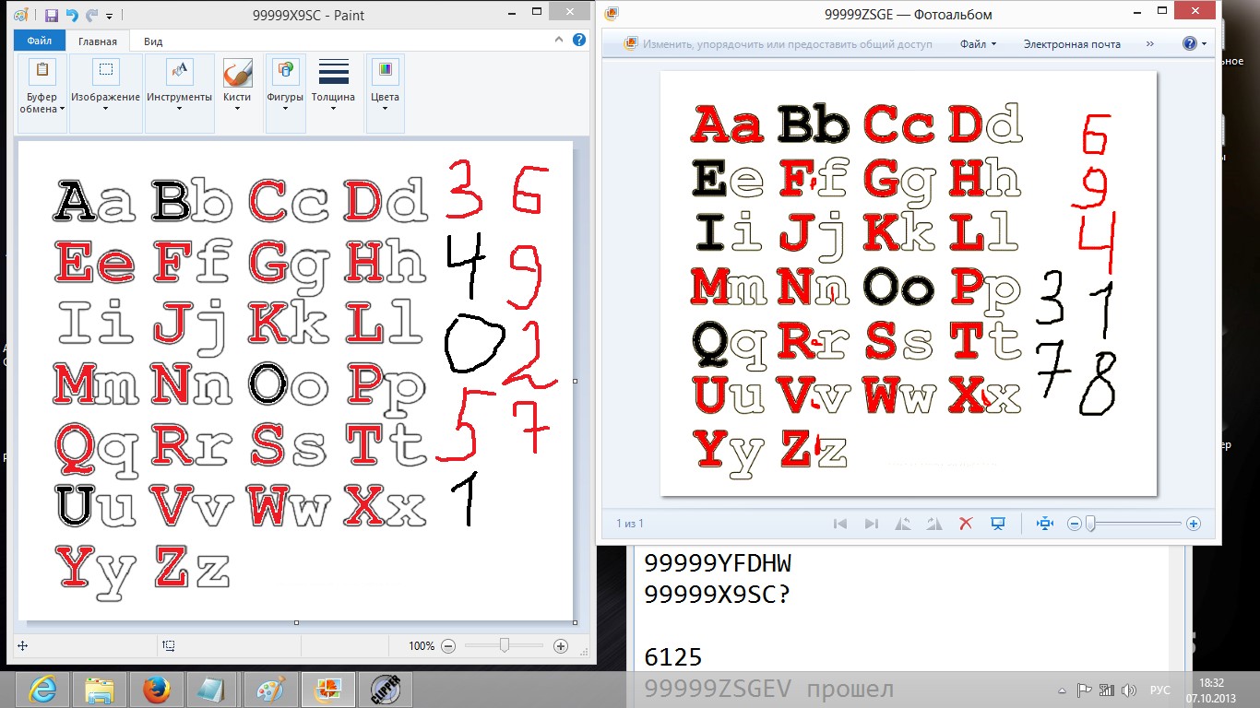Image resolution: width=1260 pixels, height=708 pixels.
Task: Expand the Толщина thickness dropdown arrow
Action: [333, 109]
